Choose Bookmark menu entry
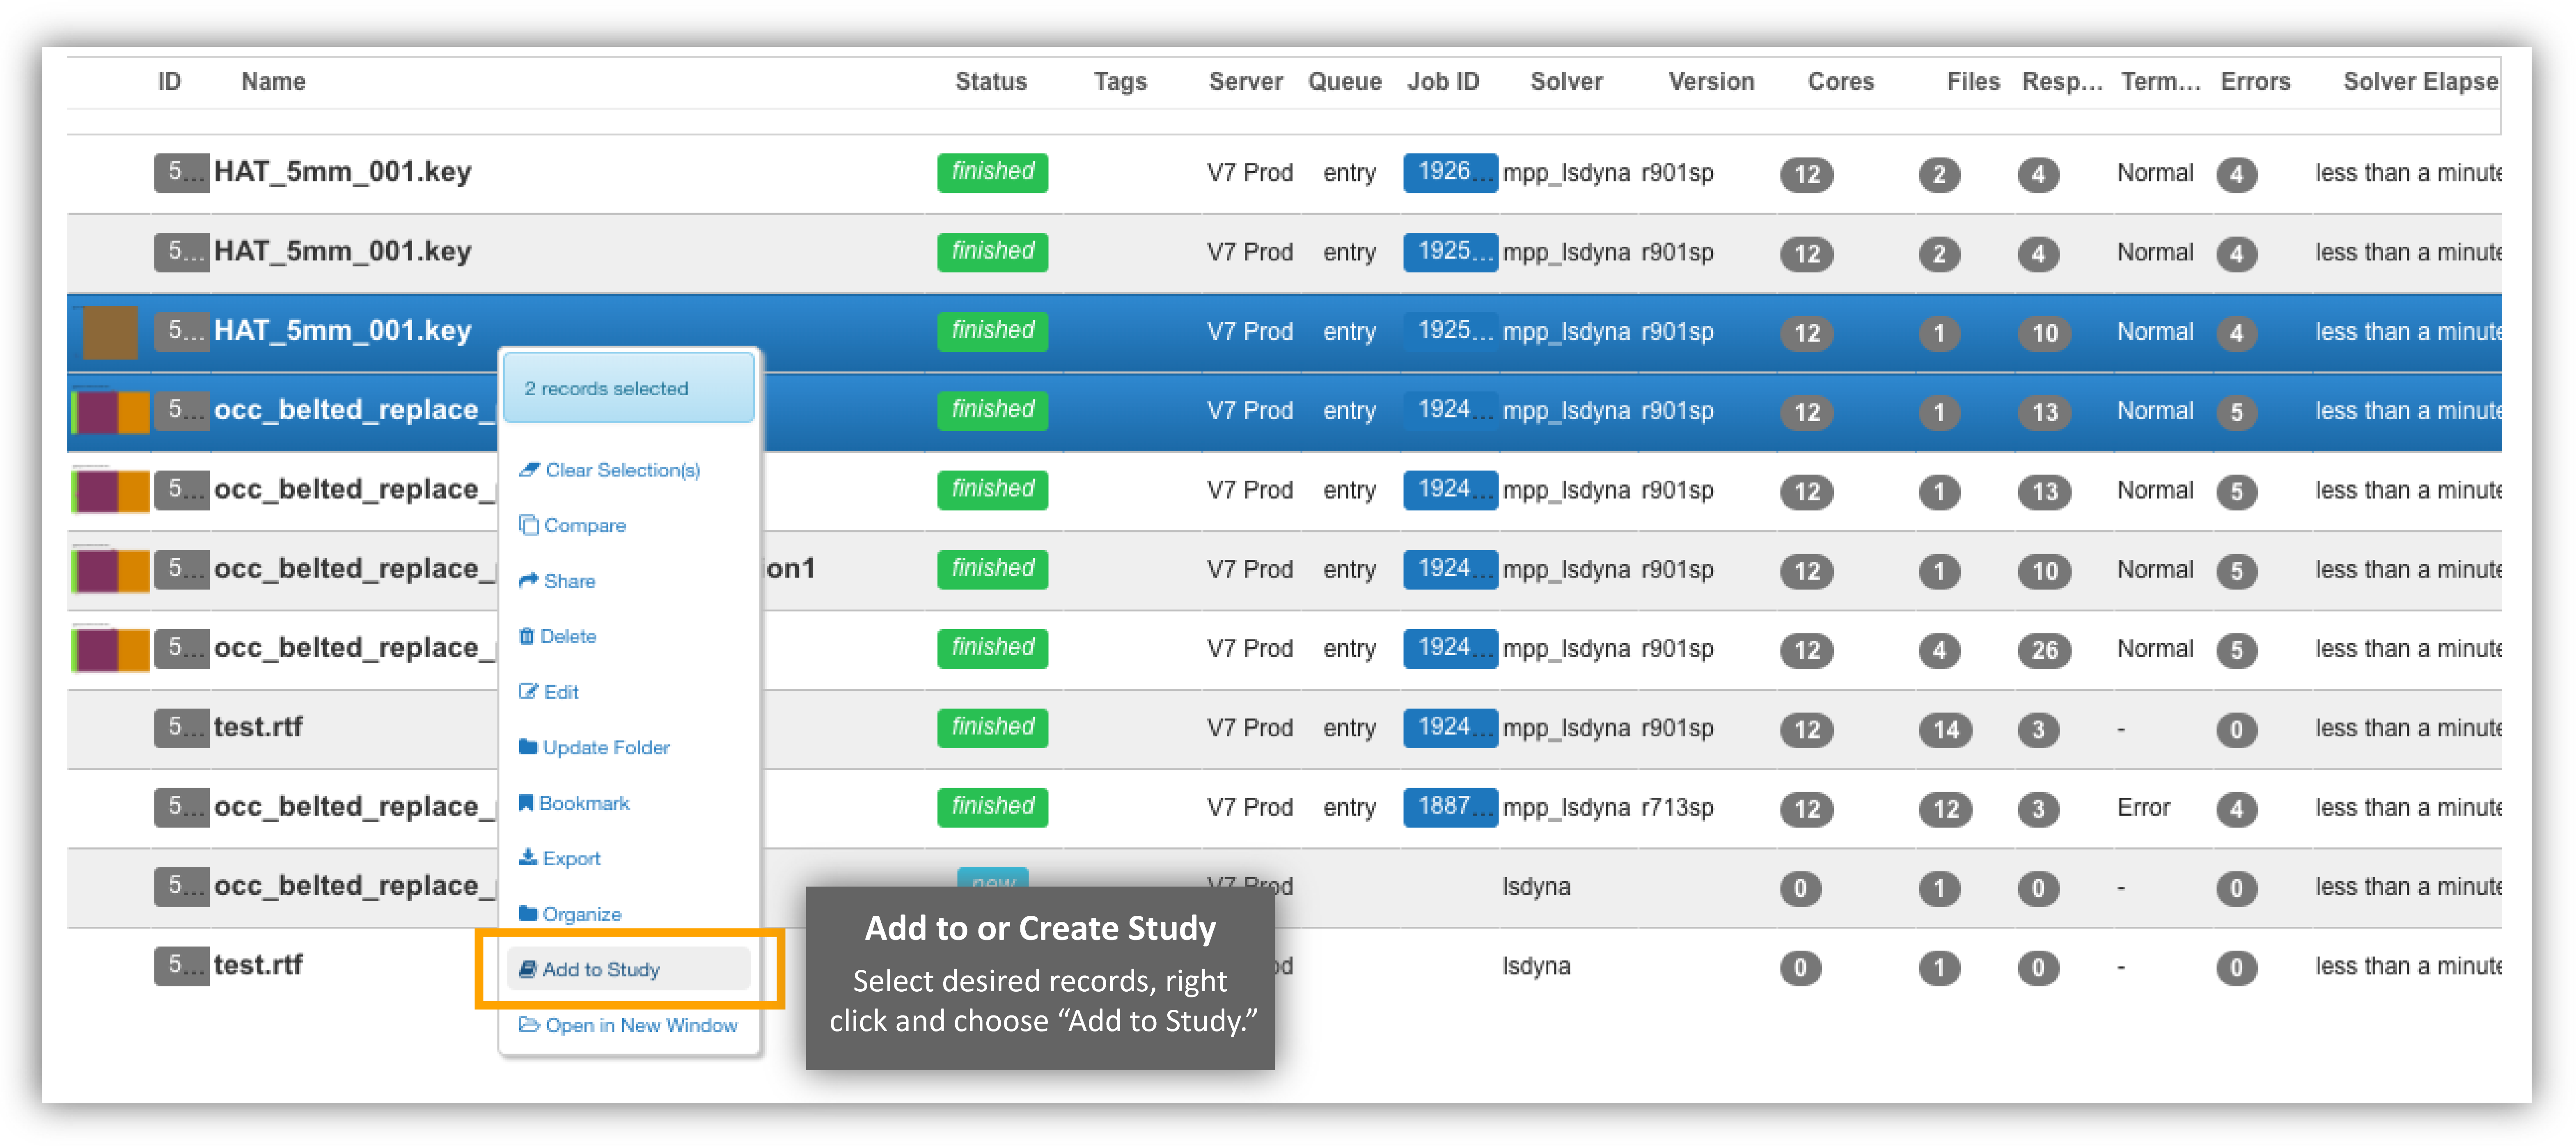Screen dimensions: 2576x1146 coord(585,803)
